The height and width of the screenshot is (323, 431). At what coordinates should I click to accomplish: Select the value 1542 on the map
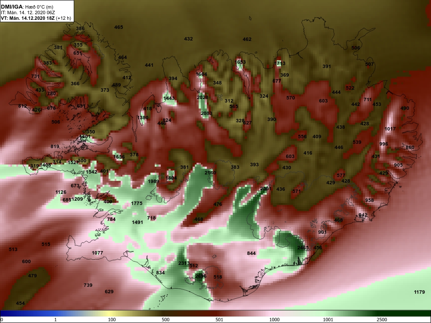(x=91, y=172)
